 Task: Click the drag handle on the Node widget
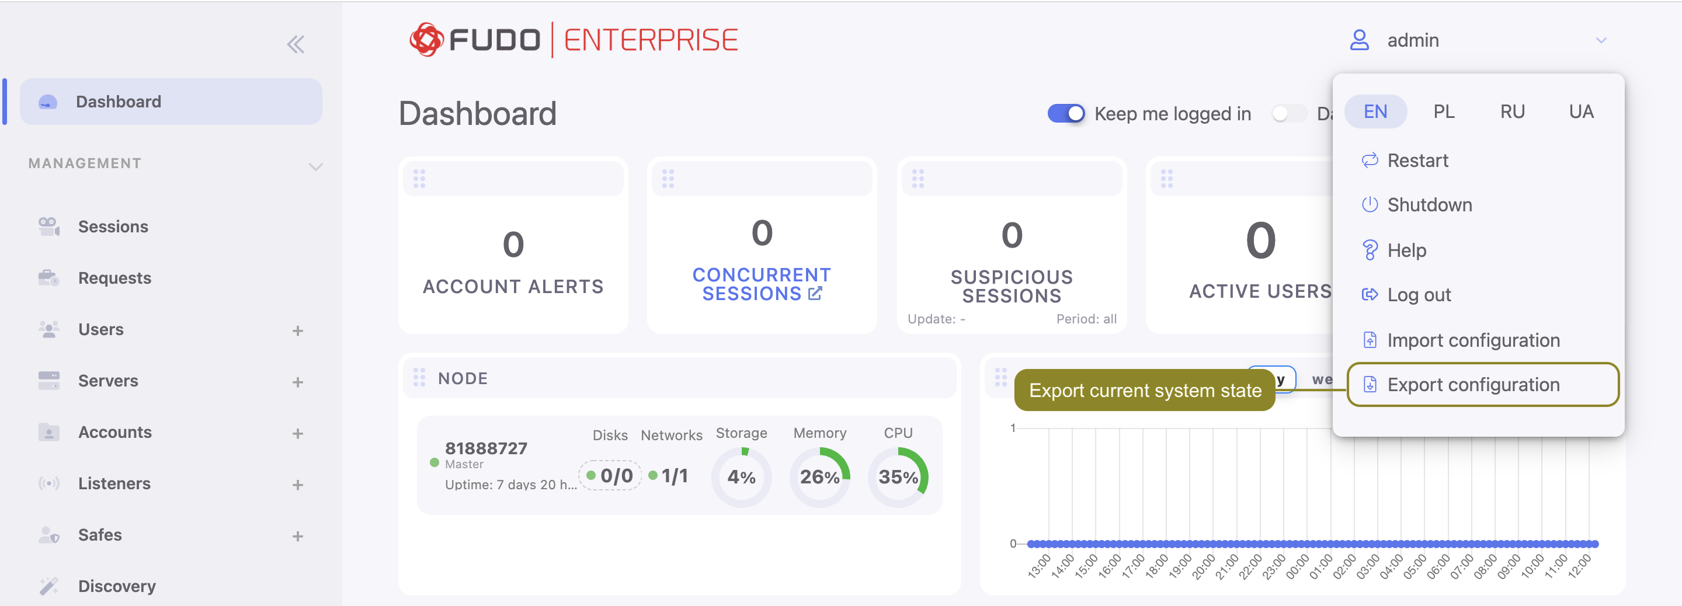click(419, 378)
